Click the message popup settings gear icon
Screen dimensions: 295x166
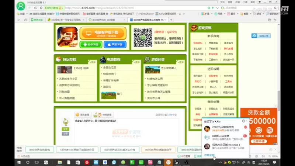point(244,121)
